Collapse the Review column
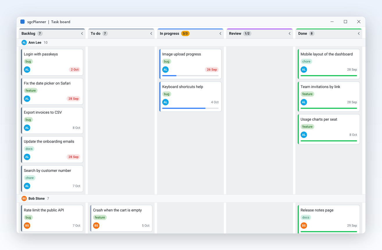Screen dimensions: 382x250 pyautogui.click(x=290, y=33)
